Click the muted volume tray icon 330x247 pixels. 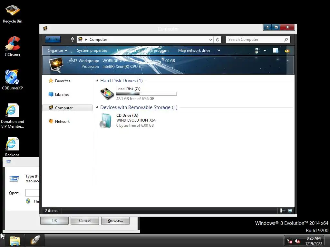tap(297, 241)
